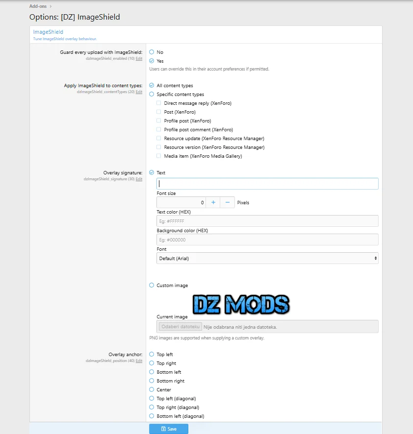The image size is (413, 434).
Task: Click the overlay text input field
Action: click(267, 184)
